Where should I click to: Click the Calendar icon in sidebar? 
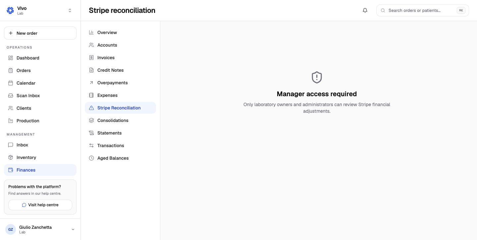click(11, 83)
